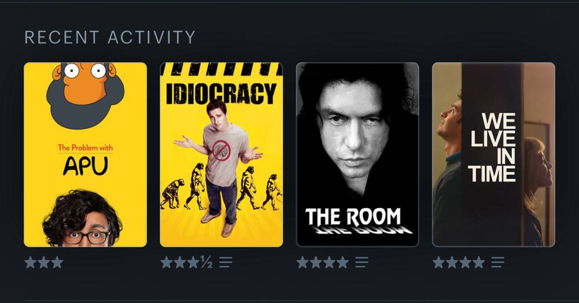Open the review icon beside The Room's rating

pos(362,263)
